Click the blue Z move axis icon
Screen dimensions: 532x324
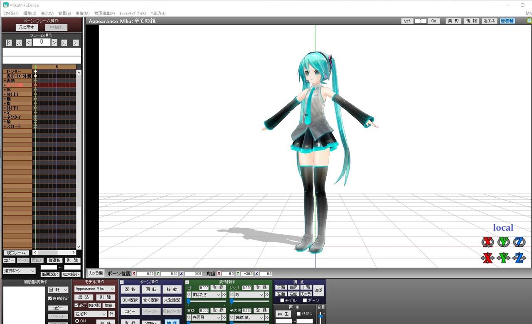519,258
